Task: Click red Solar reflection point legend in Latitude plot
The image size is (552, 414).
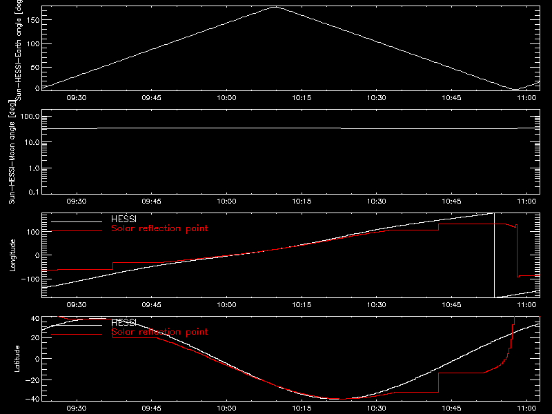Action: [159, 332]
